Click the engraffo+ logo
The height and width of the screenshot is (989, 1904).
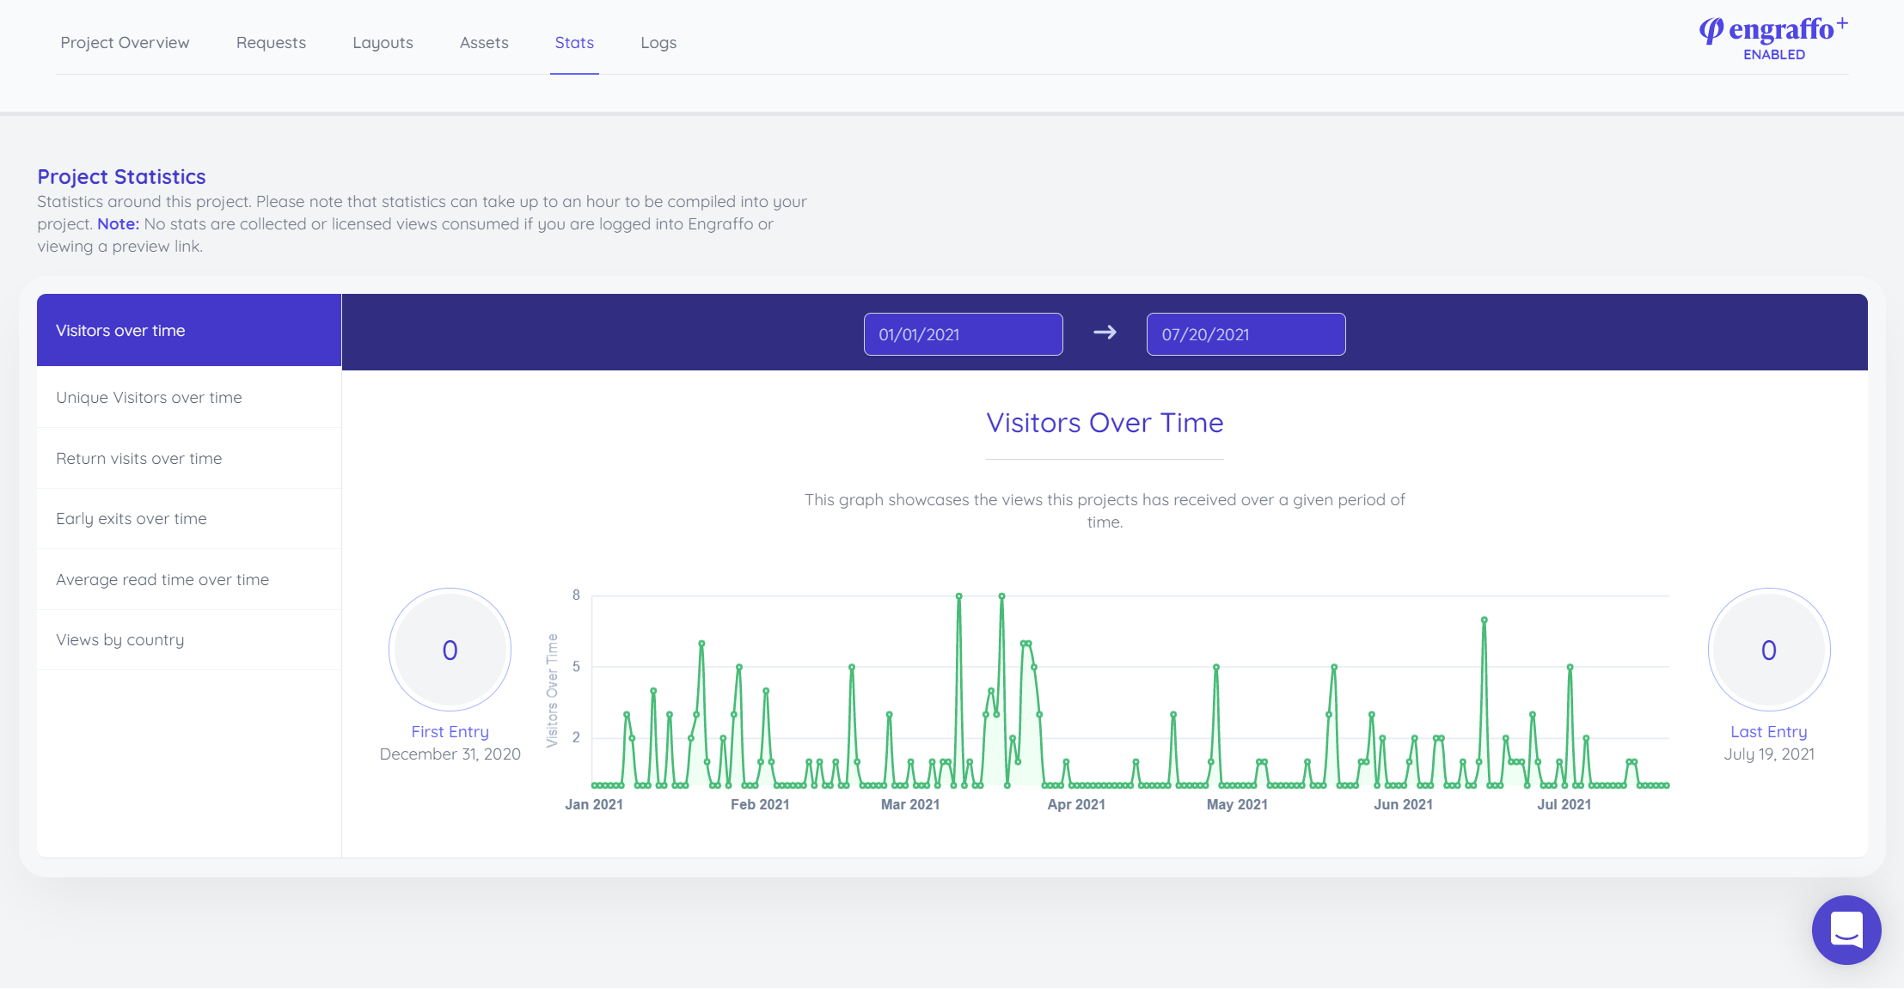coord(1773,30)
